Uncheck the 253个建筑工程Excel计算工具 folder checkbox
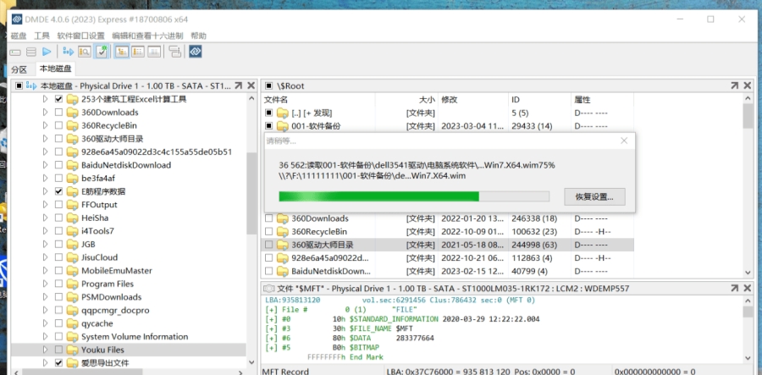The image size is (762, 375). (58, 99)
